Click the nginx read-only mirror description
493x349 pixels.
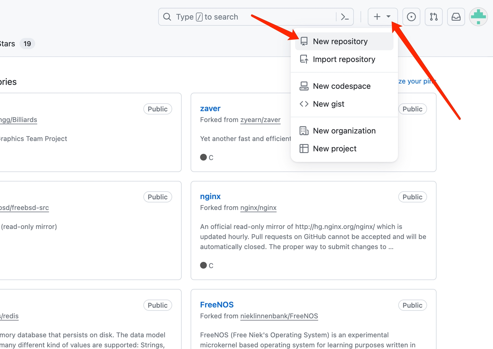313,237
